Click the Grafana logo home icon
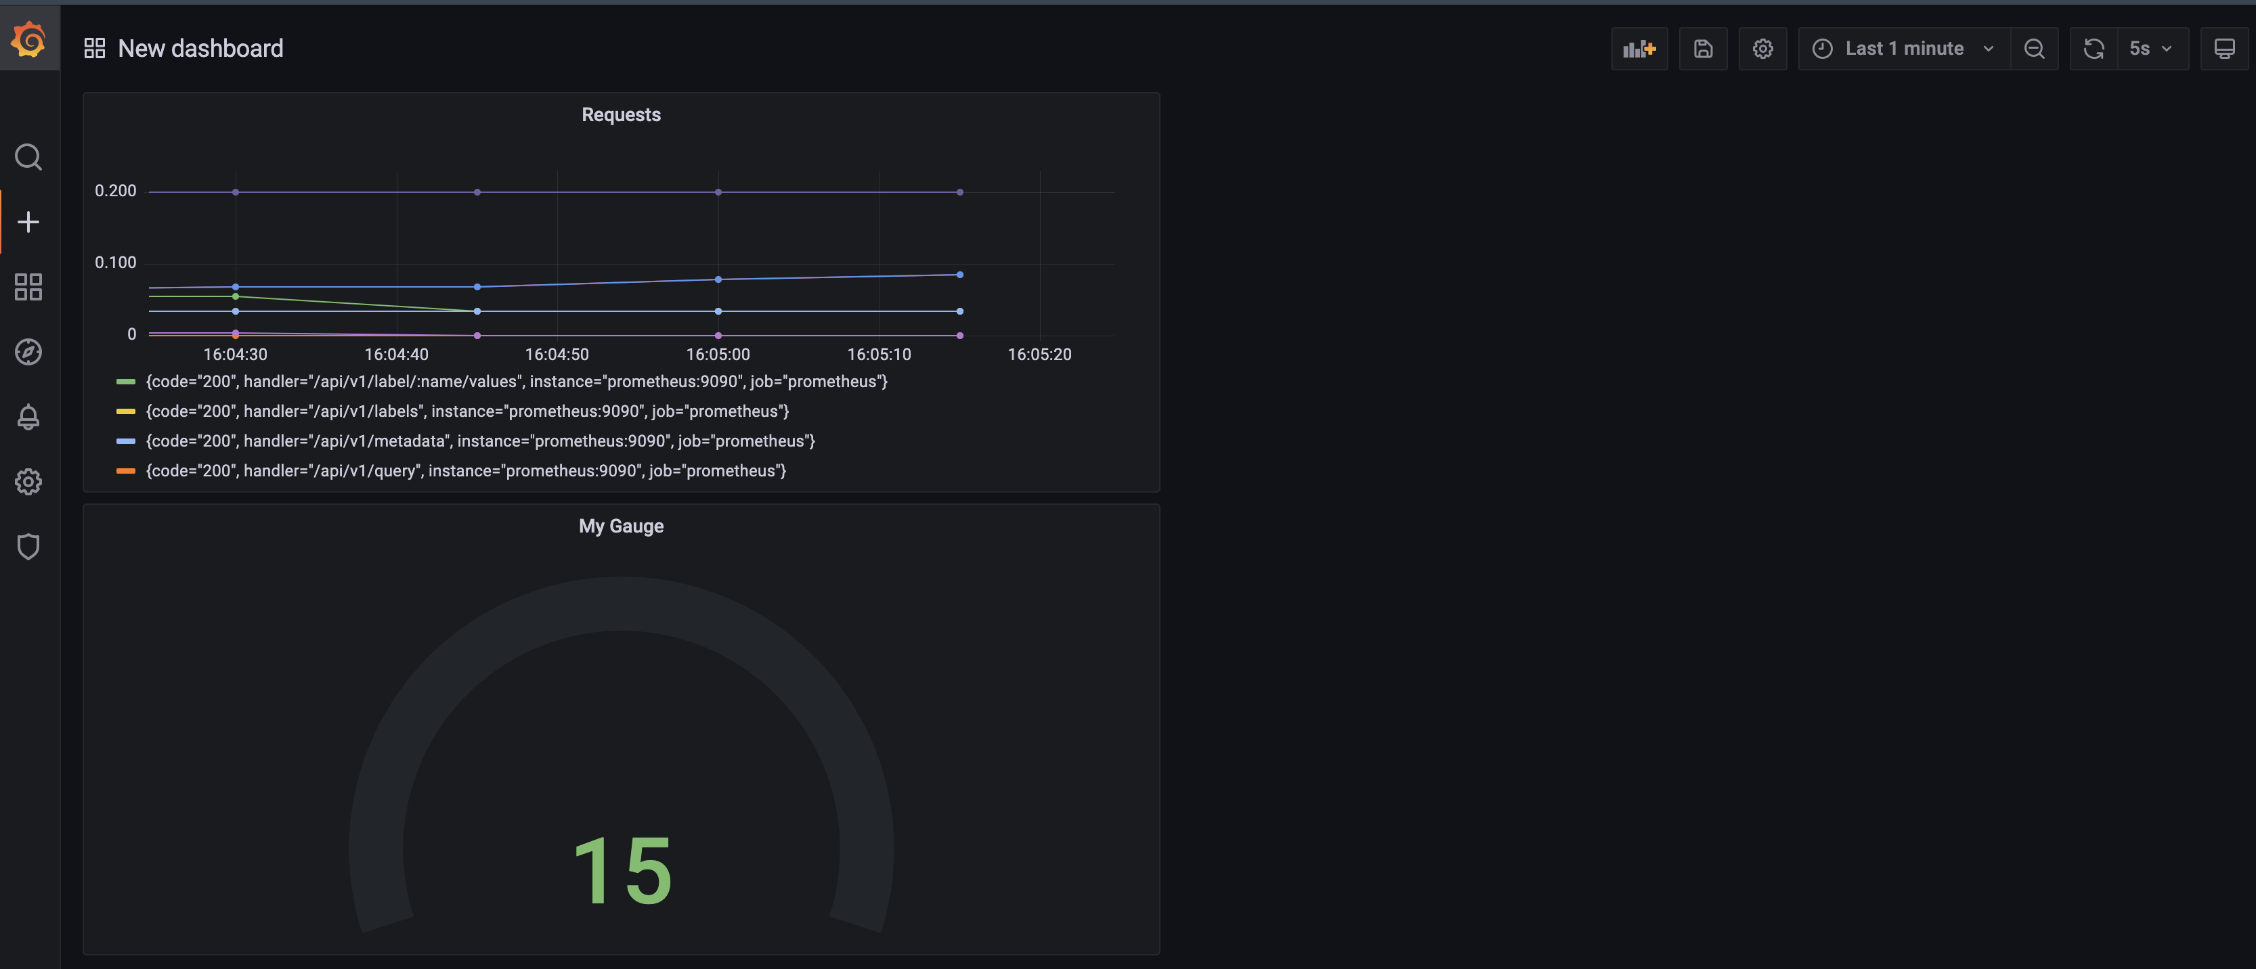 tap(29, 39)
